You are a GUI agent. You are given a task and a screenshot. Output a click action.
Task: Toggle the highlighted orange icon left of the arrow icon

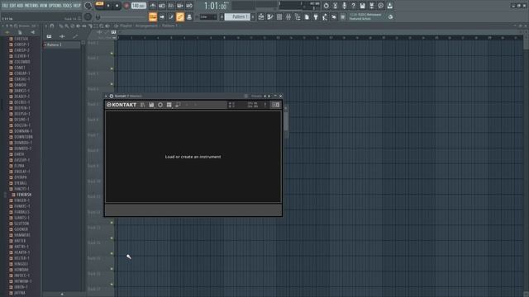153,16
